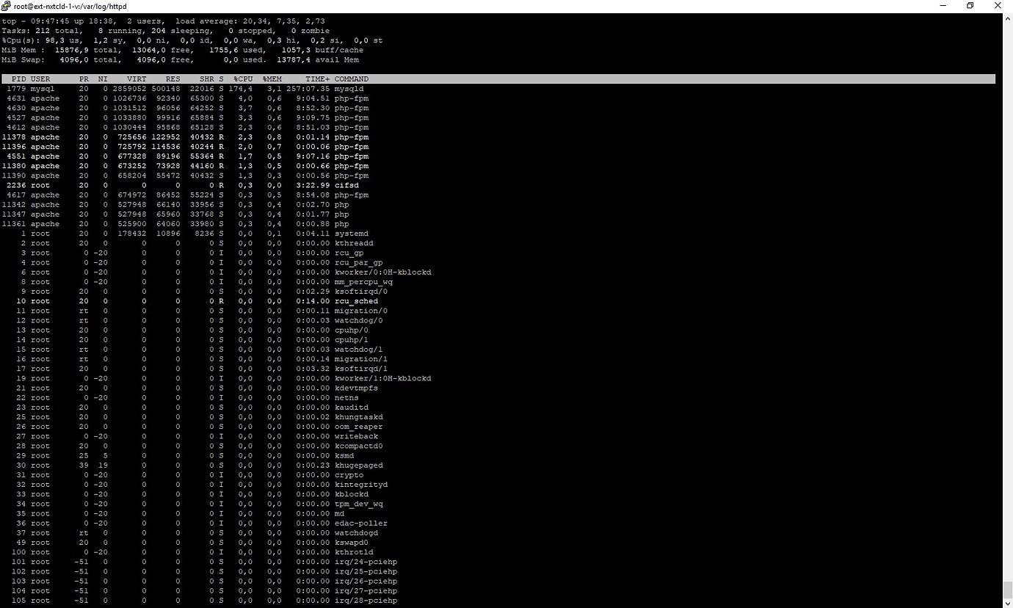Image resolution: width=1013 pixels, height=608 pixels.
Task: Click the scrollbar thumb near bottom
Action: point(1007,590)
